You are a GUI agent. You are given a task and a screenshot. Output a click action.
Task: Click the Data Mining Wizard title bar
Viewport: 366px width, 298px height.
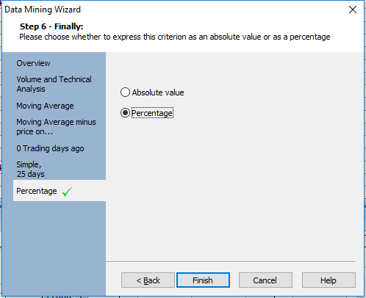171,10
